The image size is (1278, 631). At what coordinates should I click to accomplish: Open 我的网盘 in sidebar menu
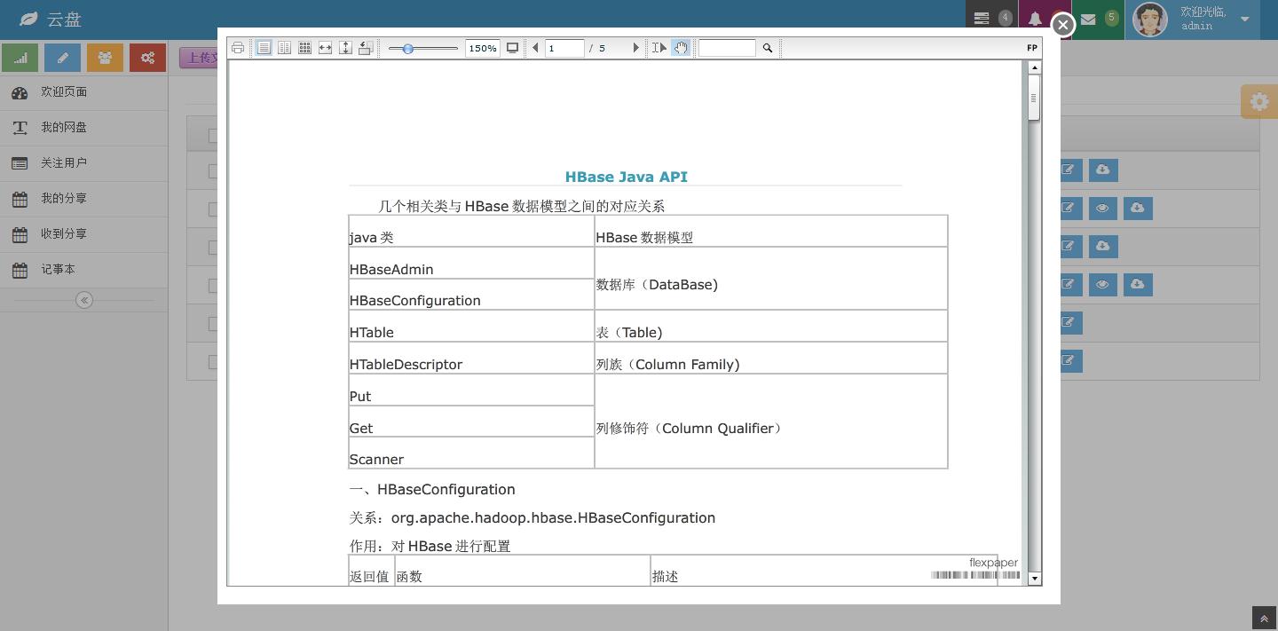64,128
